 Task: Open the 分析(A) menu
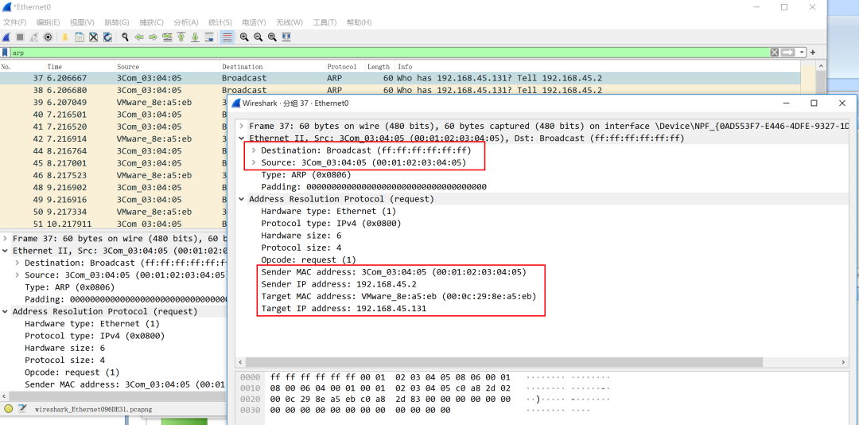tap(185, 22)
